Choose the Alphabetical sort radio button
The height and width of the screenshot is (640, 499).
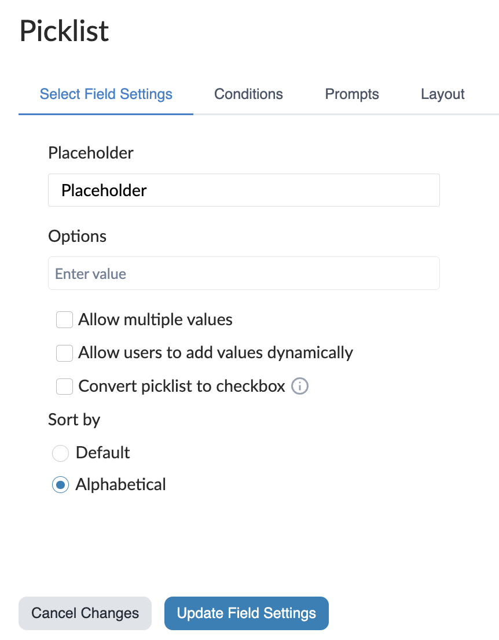point(60,484)
